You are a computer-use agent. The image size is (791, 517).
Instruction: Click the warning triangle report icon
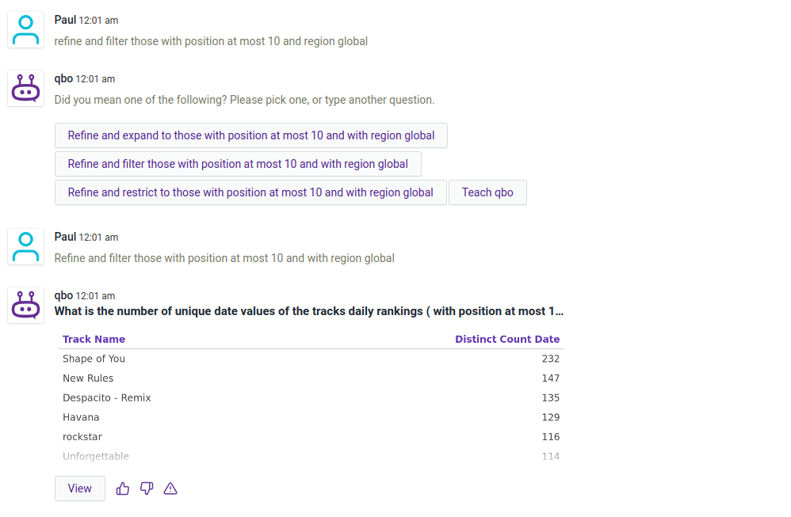170,488
